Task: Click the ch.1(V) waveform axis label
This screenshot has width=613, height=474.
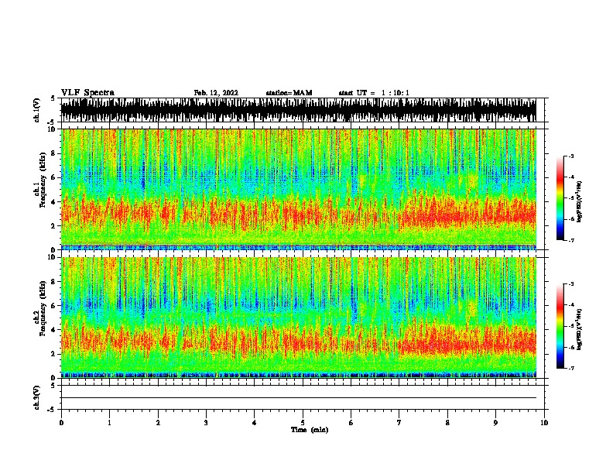Action: tap(37, 110)
